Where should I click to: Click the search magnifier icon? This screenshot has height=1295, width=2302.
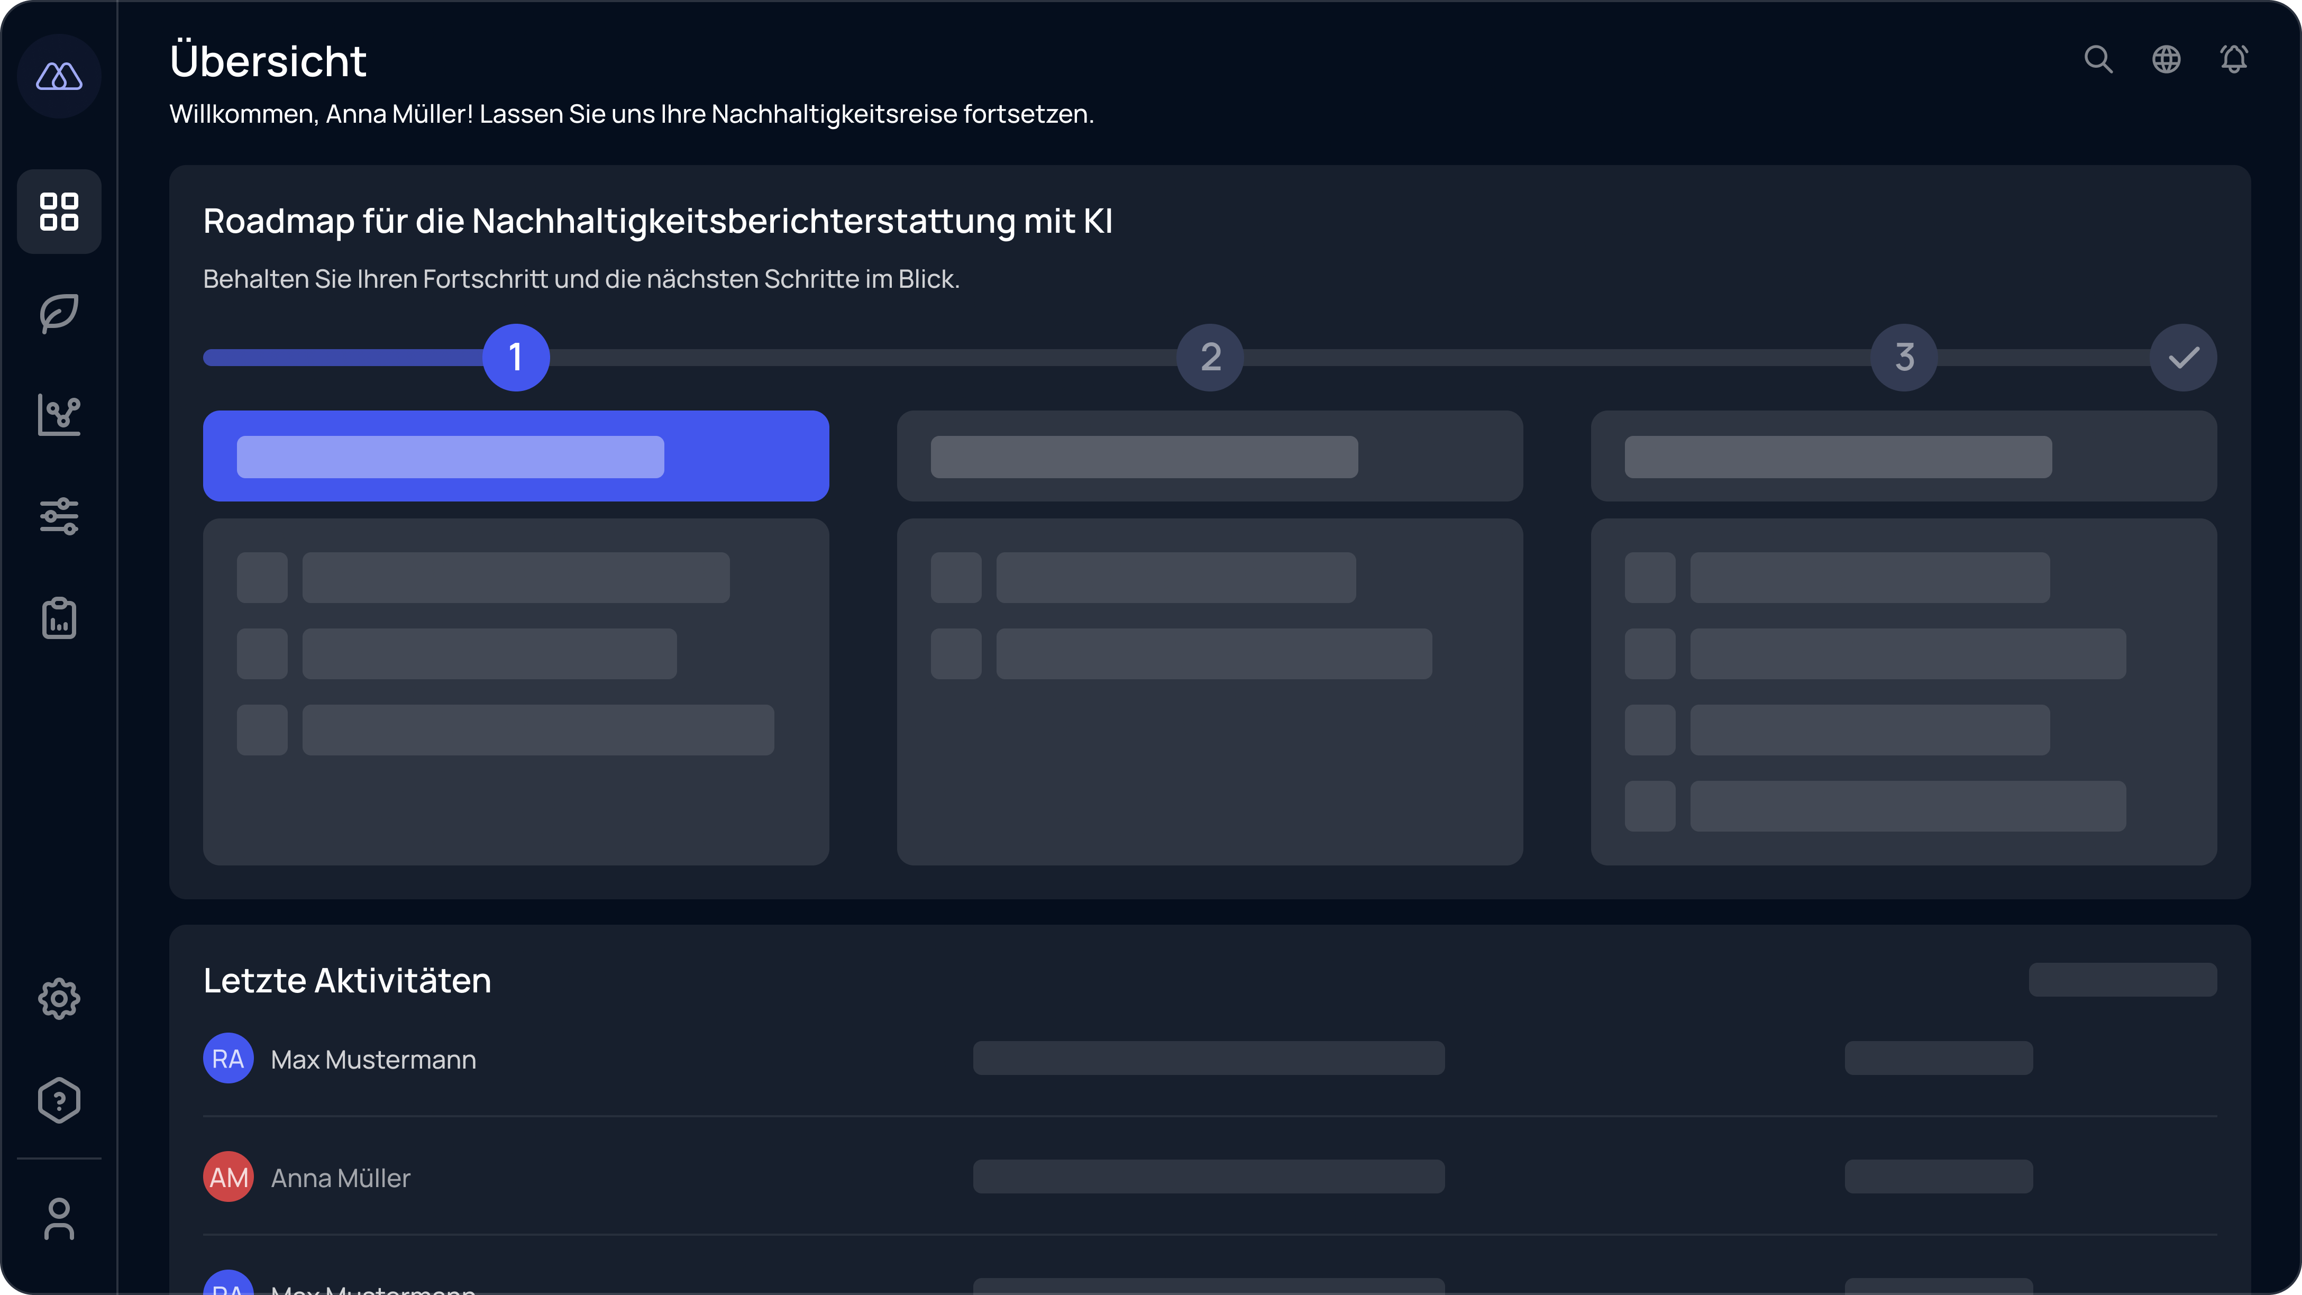pos(2098,59)
